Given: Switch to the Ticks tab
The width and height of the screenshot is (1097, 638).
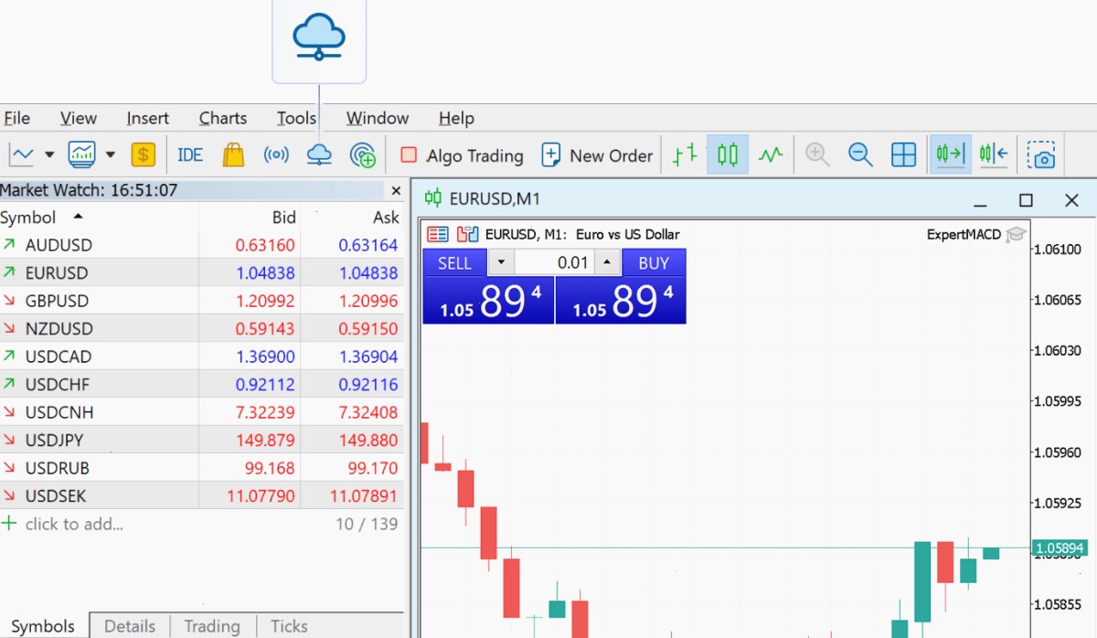Looking at the screenshot, I should pos(289,626).
